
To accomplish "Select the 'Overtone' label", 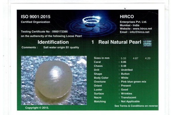I will [x=100, y=82].
